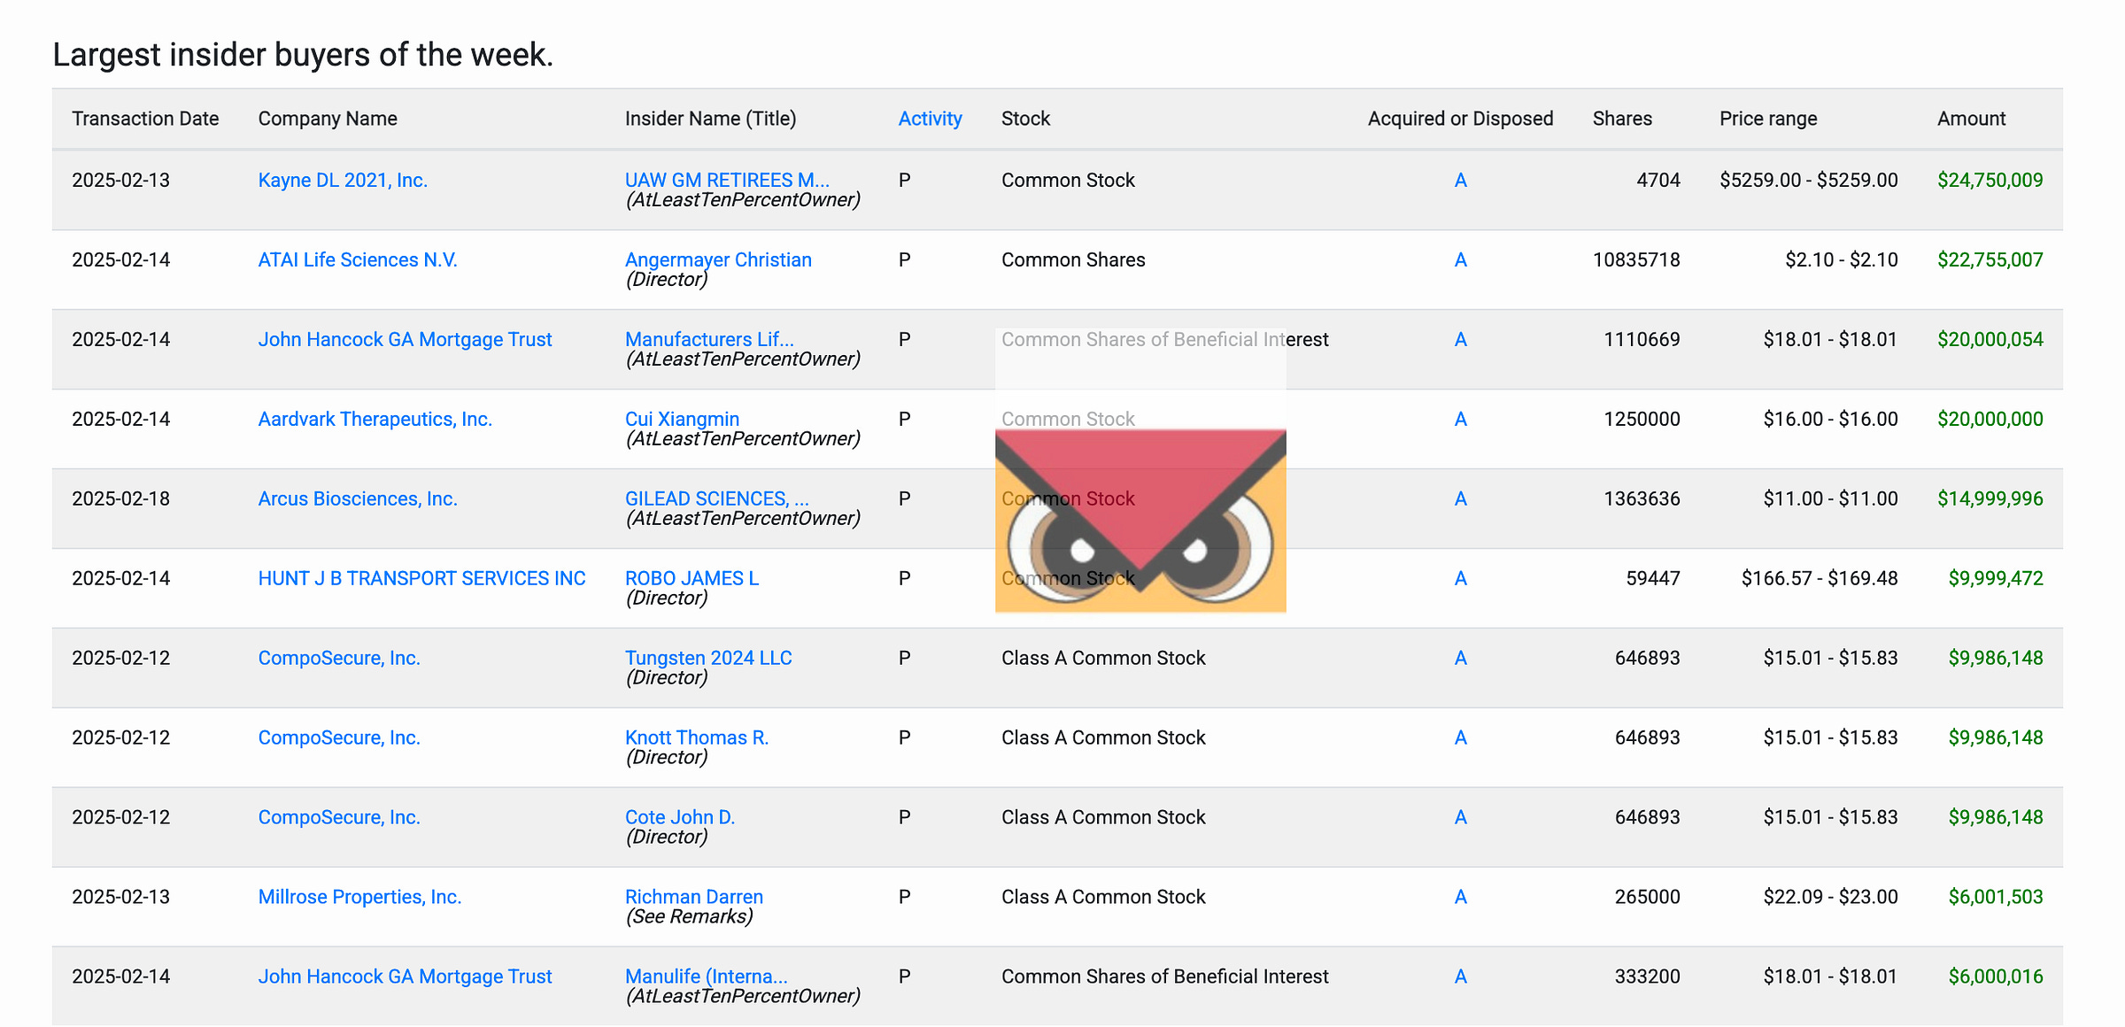Click the Manufacturers Lif... insider link
The height and width of the screenshot is (1027, 2125).
(709, 340)
